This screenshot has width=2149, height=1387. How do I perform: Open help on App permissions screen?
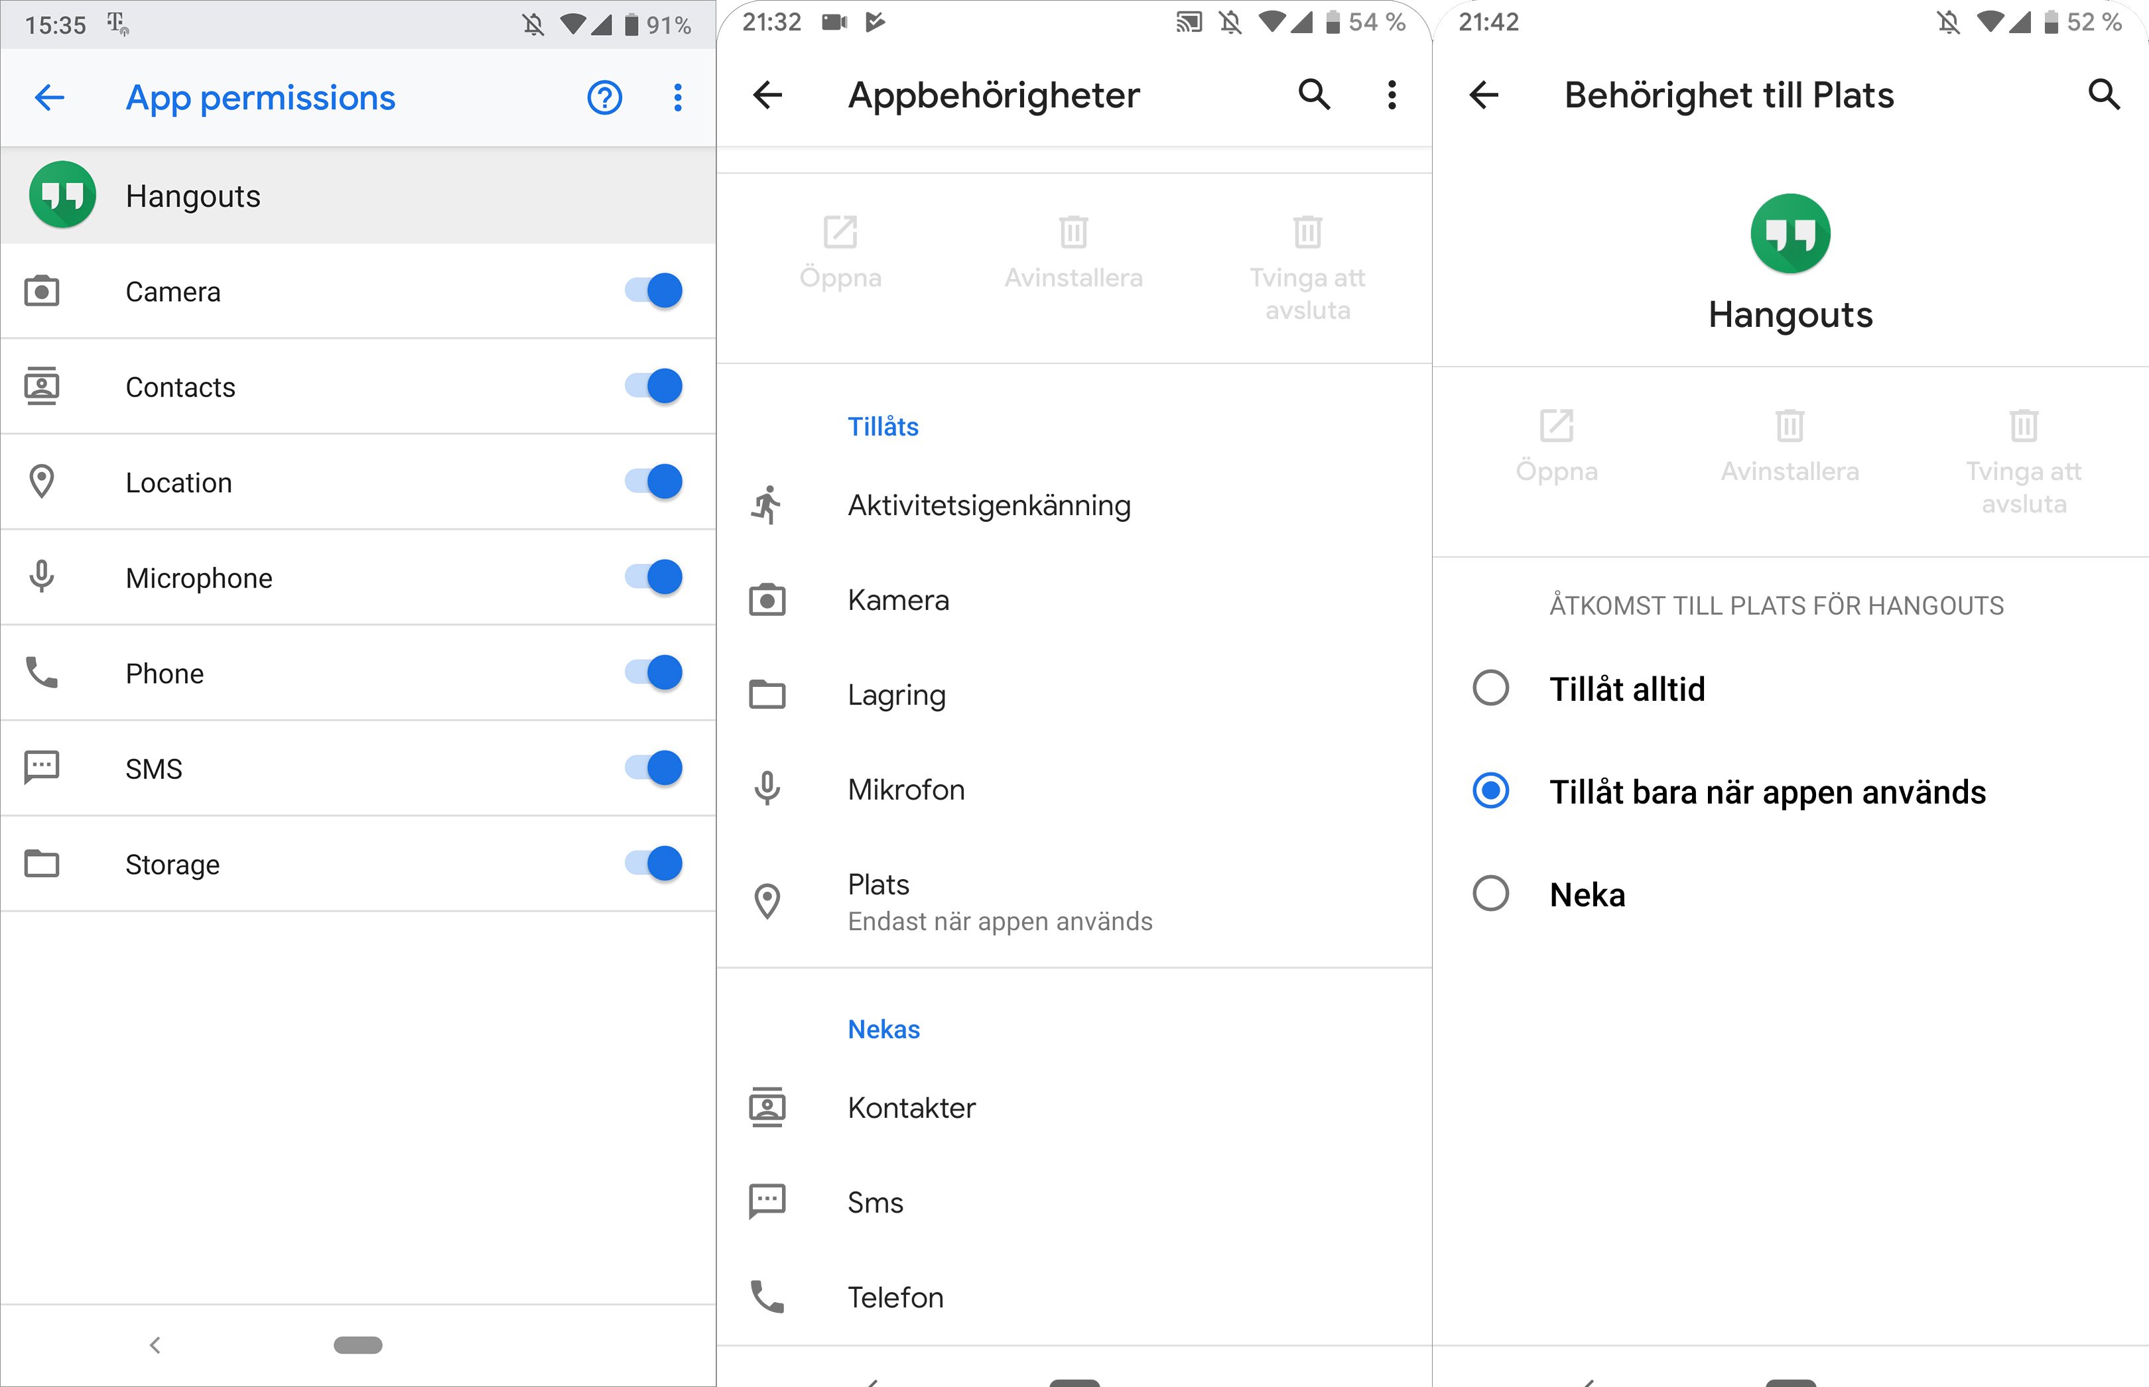(x=605, y=97)
